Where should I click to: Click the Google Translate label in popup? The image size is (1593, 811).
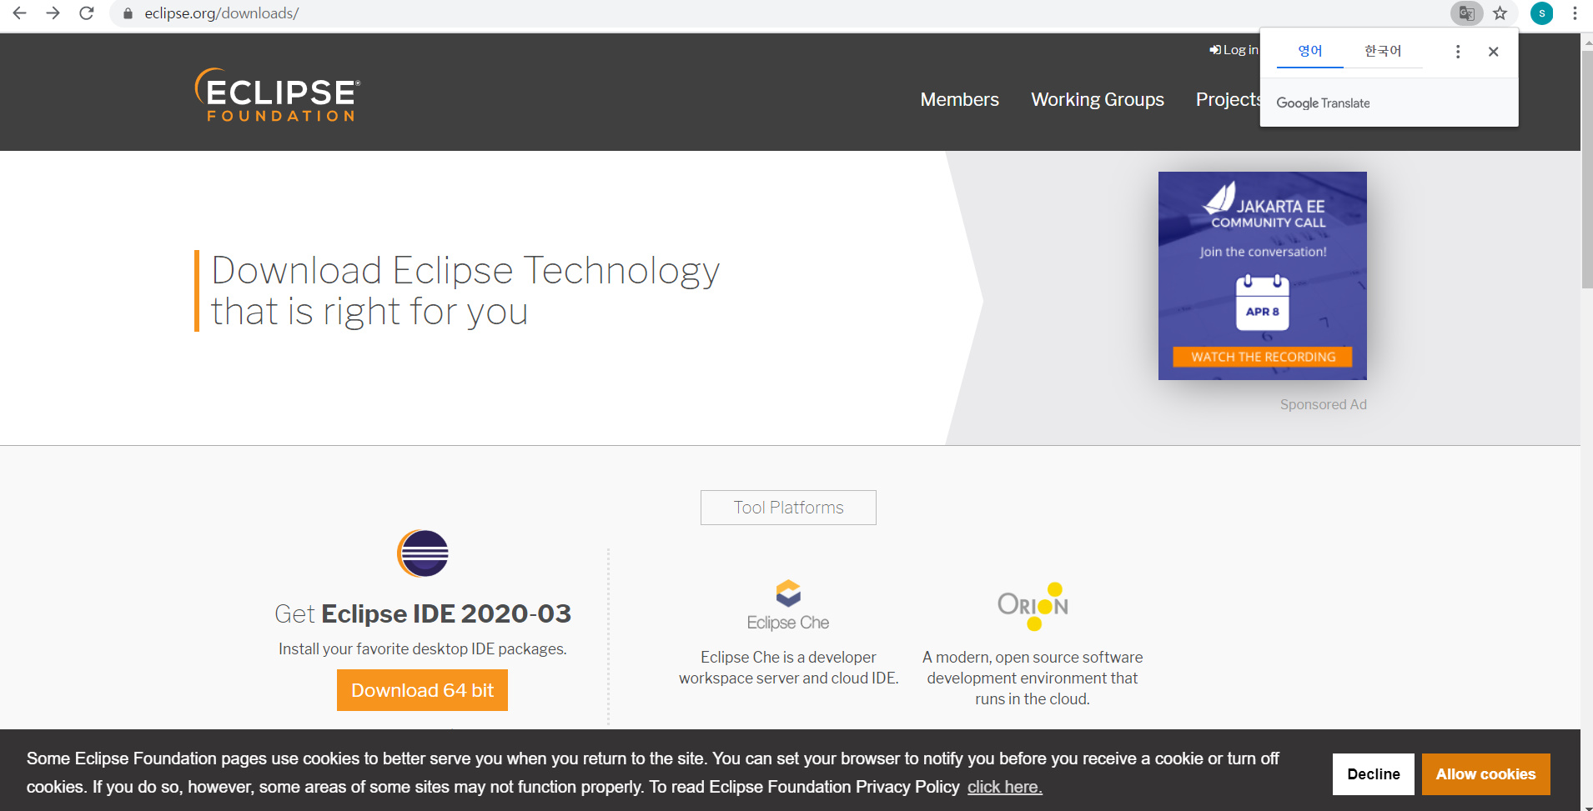pos(1323,103)
